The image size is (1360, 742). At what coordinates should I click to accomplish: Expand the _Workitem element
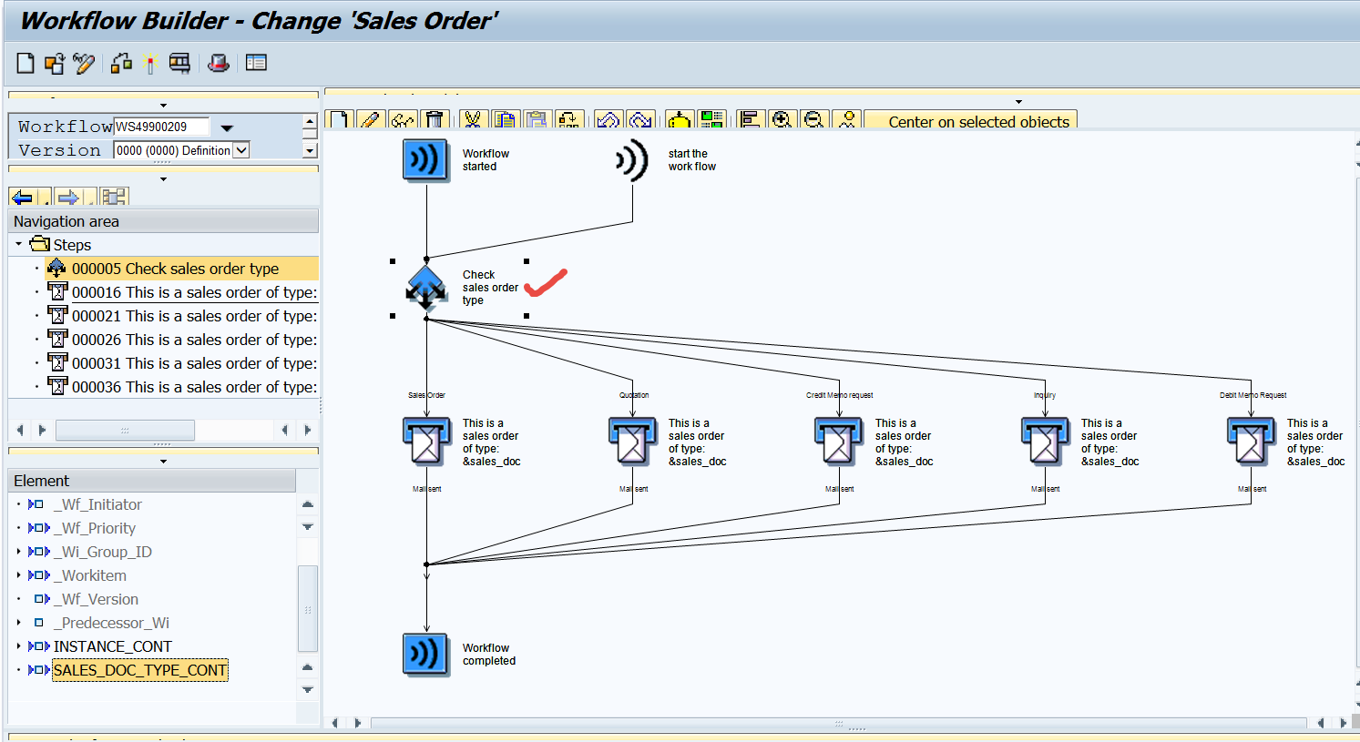click(19, 575)
